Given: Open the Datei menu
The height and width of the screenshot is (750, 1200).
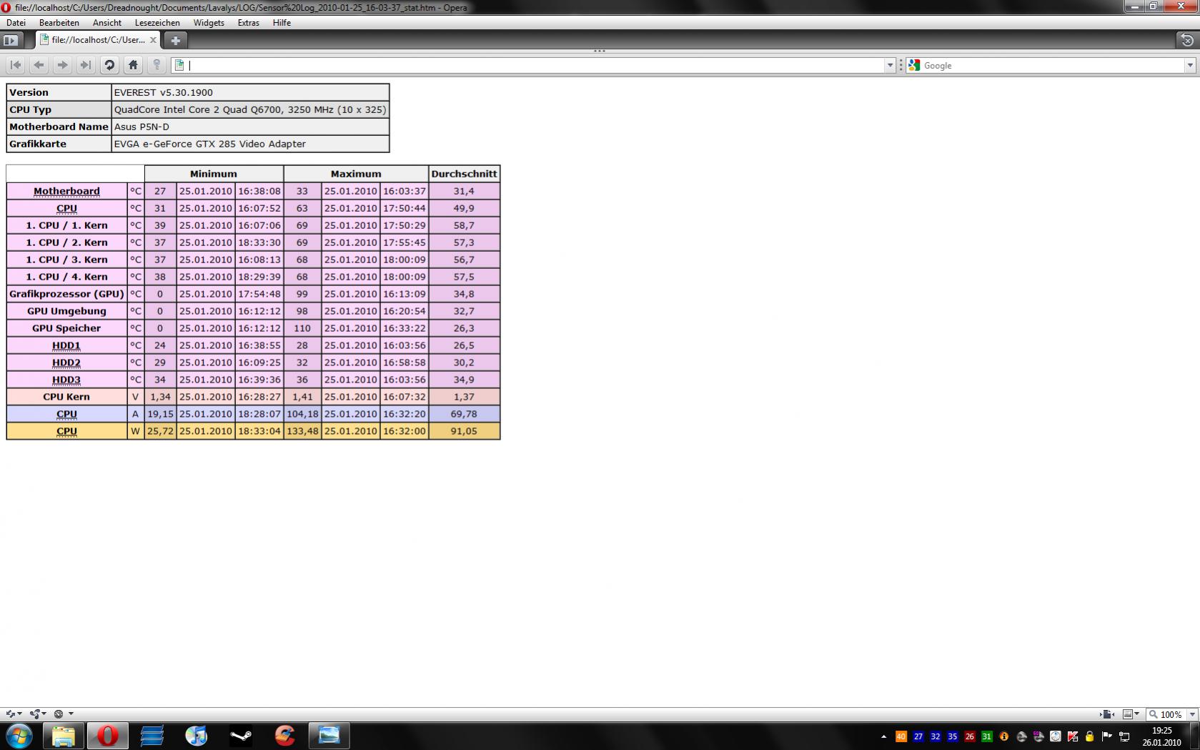Looking at the screenshot, I should coord(16,23).
